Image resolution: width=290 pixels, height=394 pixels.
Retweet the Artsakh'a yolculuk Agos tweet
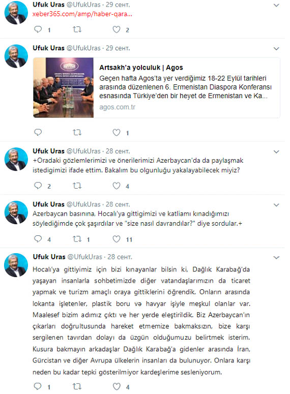click(77, 132)
